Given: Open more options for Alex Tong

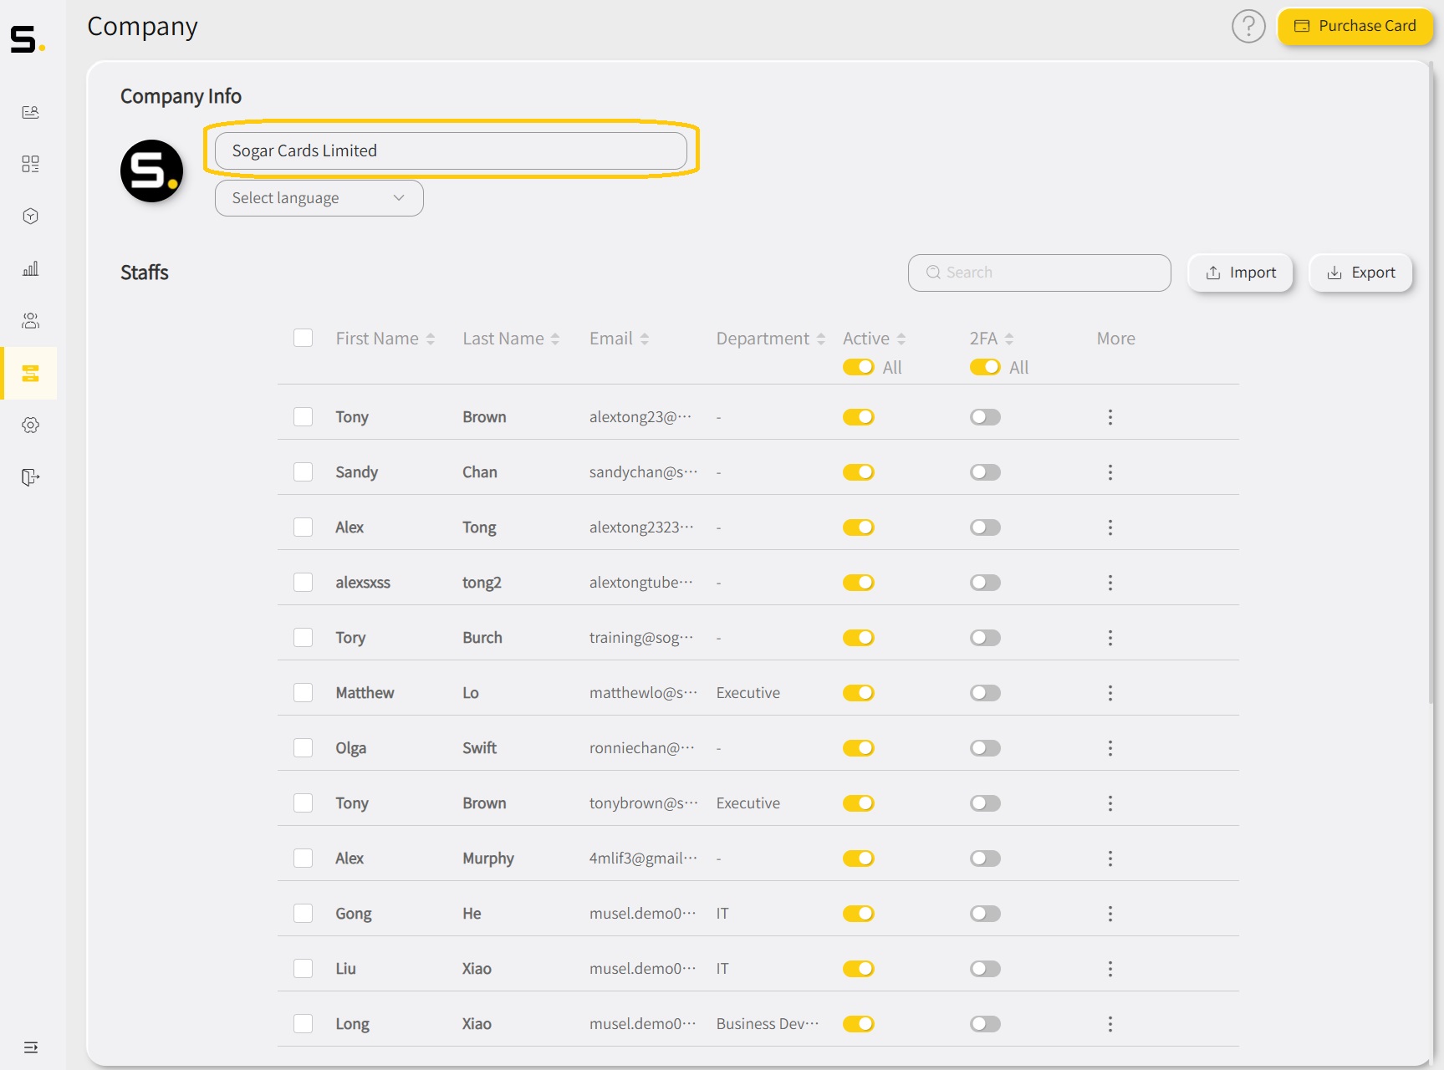Looking at the screenshot, I should [1110, 527].
